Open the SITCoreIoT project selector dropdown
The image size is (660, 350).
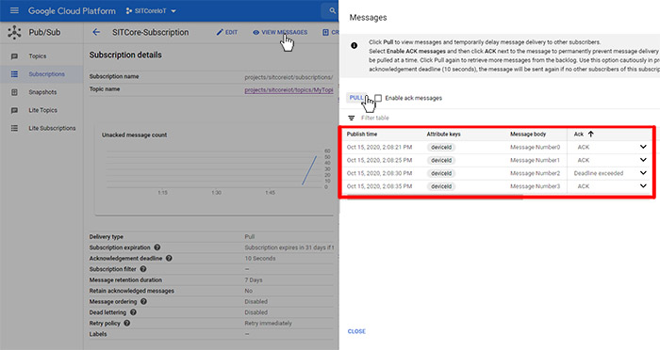click(x=151, y=11)
